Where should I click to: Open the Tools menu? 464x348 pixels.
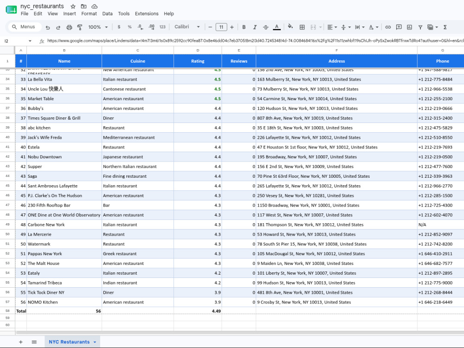click(124, 13)
